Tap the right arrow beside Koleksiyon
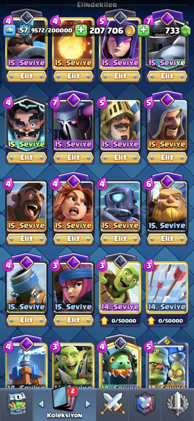 (x=87, y=403)
